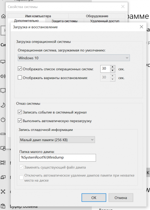The width and height of the screenshot is (150, 210).
Task: Open the Projecting to this PC icon
Action: tap(3, 177)
